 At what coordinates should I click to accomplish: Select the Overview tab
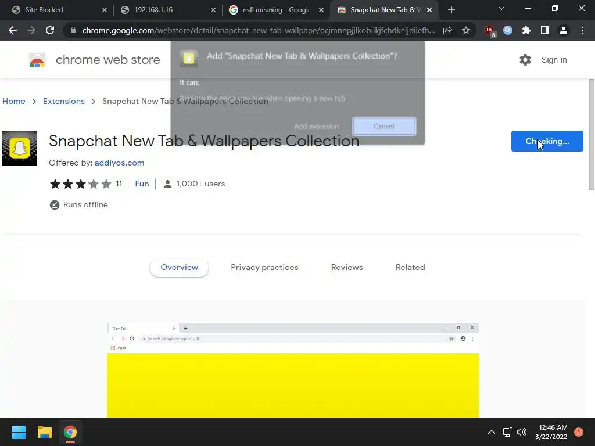click(179, 267)
